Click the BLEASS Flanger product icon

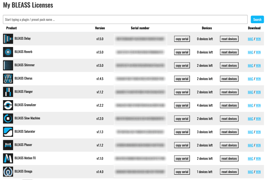8,92
